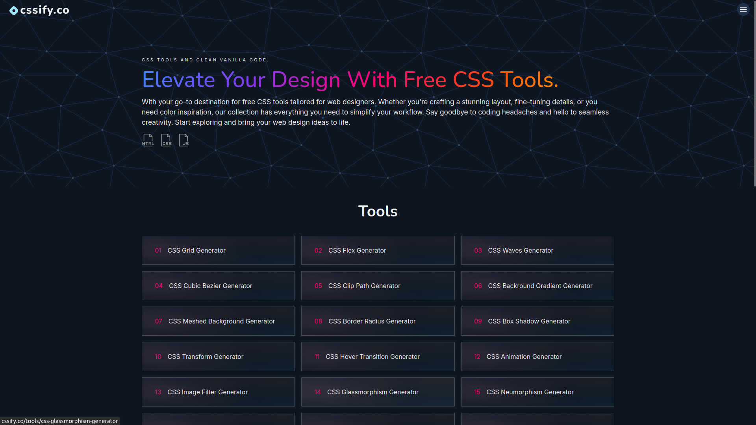Image resolution: width=756 pixels, height=425 pixels.
Task: Open the CSS Transform Generator tool
Action: [x=218, y=357]
